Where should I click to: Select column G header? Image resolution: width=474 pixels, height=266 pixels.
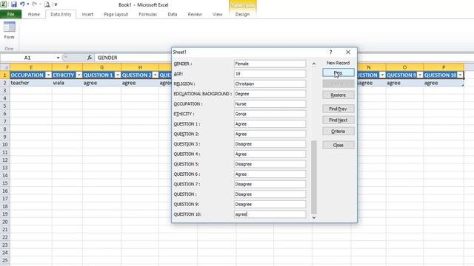[102, 67]
